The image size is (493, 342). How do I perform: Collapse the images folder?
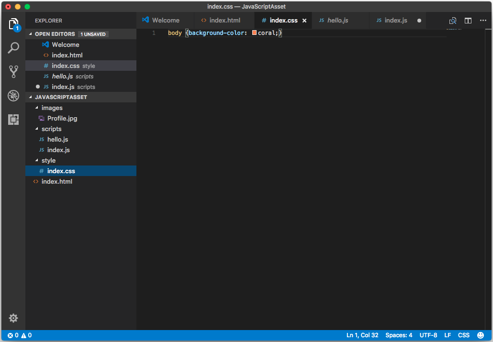pyautogui.click(x=37, y=108)
